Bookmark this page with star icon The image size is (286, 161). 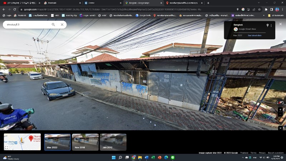click(259, 9)
